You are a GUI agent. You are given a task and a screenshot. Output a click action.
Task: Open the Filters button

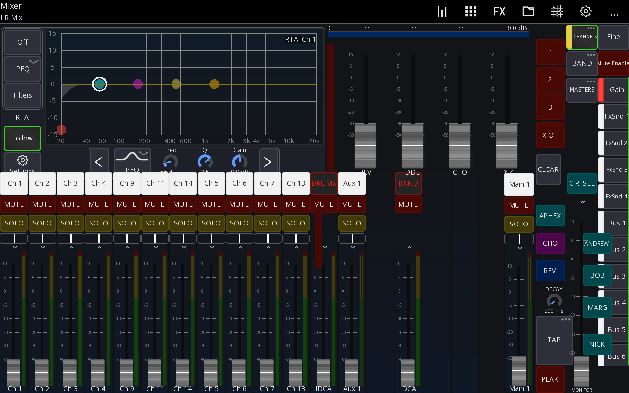pos(23,95)
